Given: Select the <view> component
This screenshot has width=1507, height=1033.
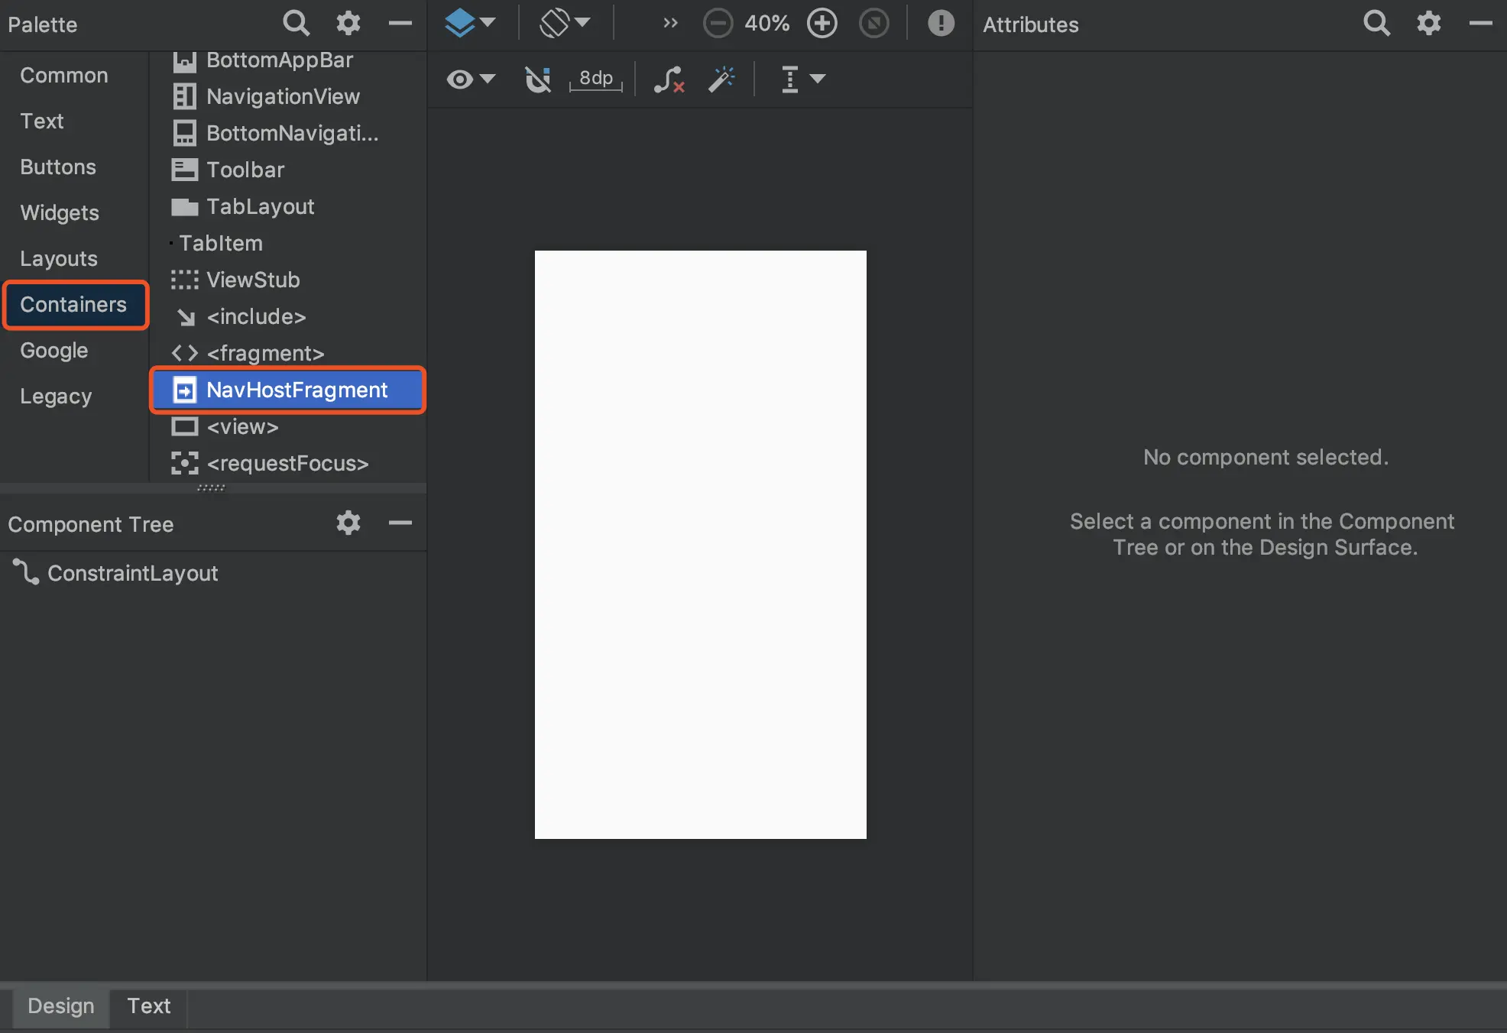Looking at the screenshot, I should 288,427.
